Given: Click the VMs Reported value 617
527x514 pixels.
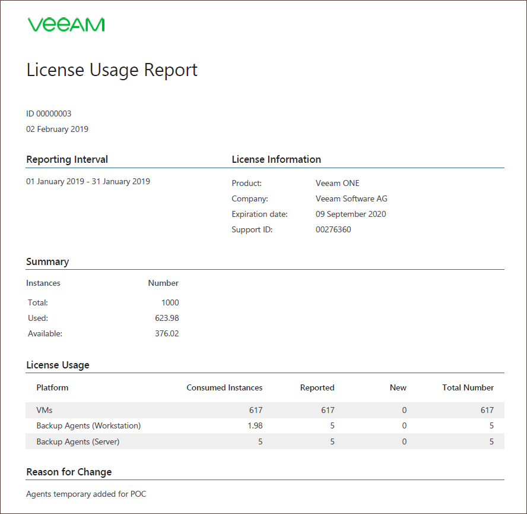Looking at the screenshot, I should coord(328,411).
